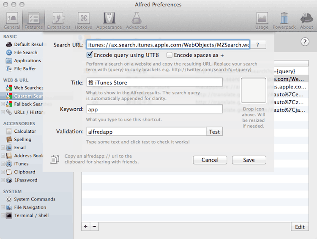Select 1Password in sidebar

click(22, 180)
